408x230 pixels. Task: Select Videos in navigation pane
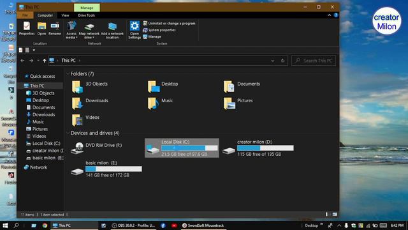pos(36,136)
